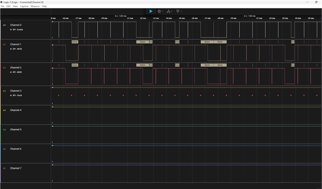Select the Channel 0 label
The width and height of the screenshot is (322, 189).
click(x=16, y=25)
